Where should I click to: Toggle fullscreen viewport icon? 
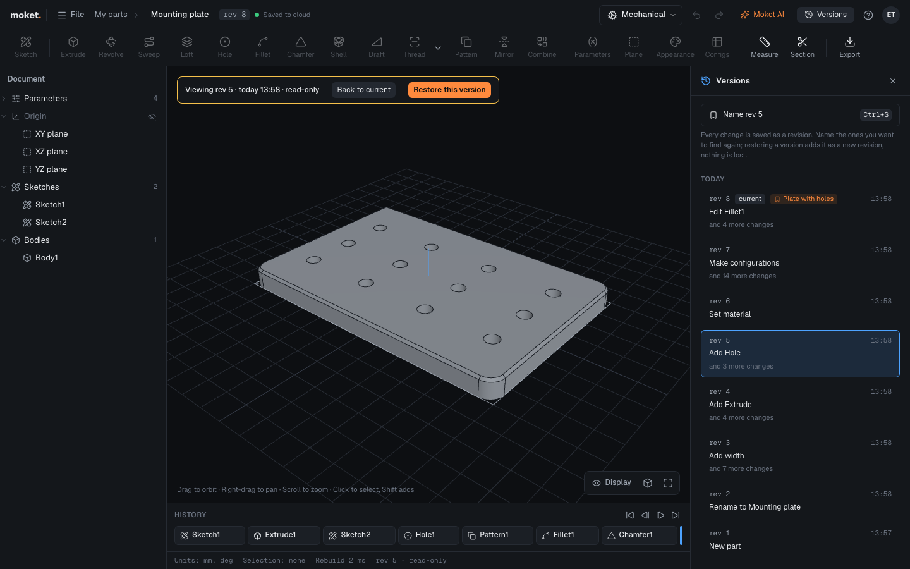click(x=668, y=483)
